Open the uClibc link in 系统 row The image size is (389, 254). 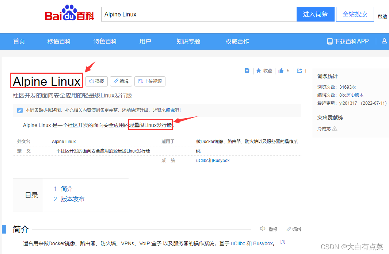tap(202, 161)
